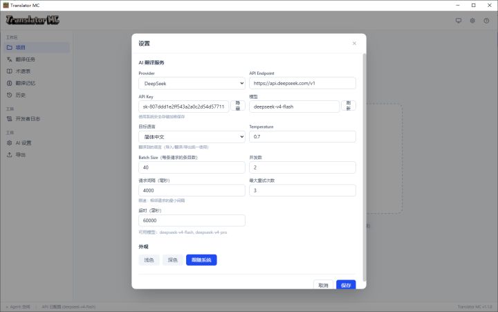
Task: Select the 跟随系统 theme option
Action: [201, 260]
